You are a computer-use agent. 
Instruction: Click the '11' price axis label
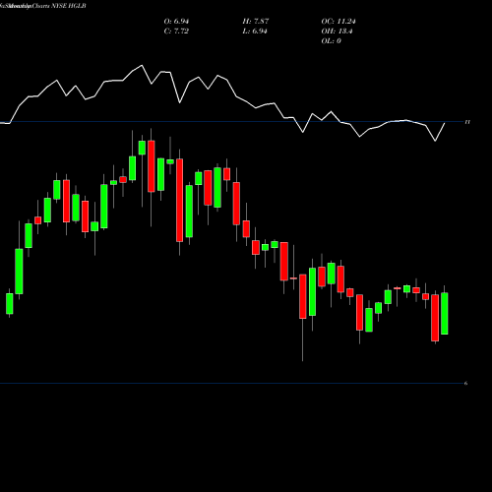coord(467,122)
